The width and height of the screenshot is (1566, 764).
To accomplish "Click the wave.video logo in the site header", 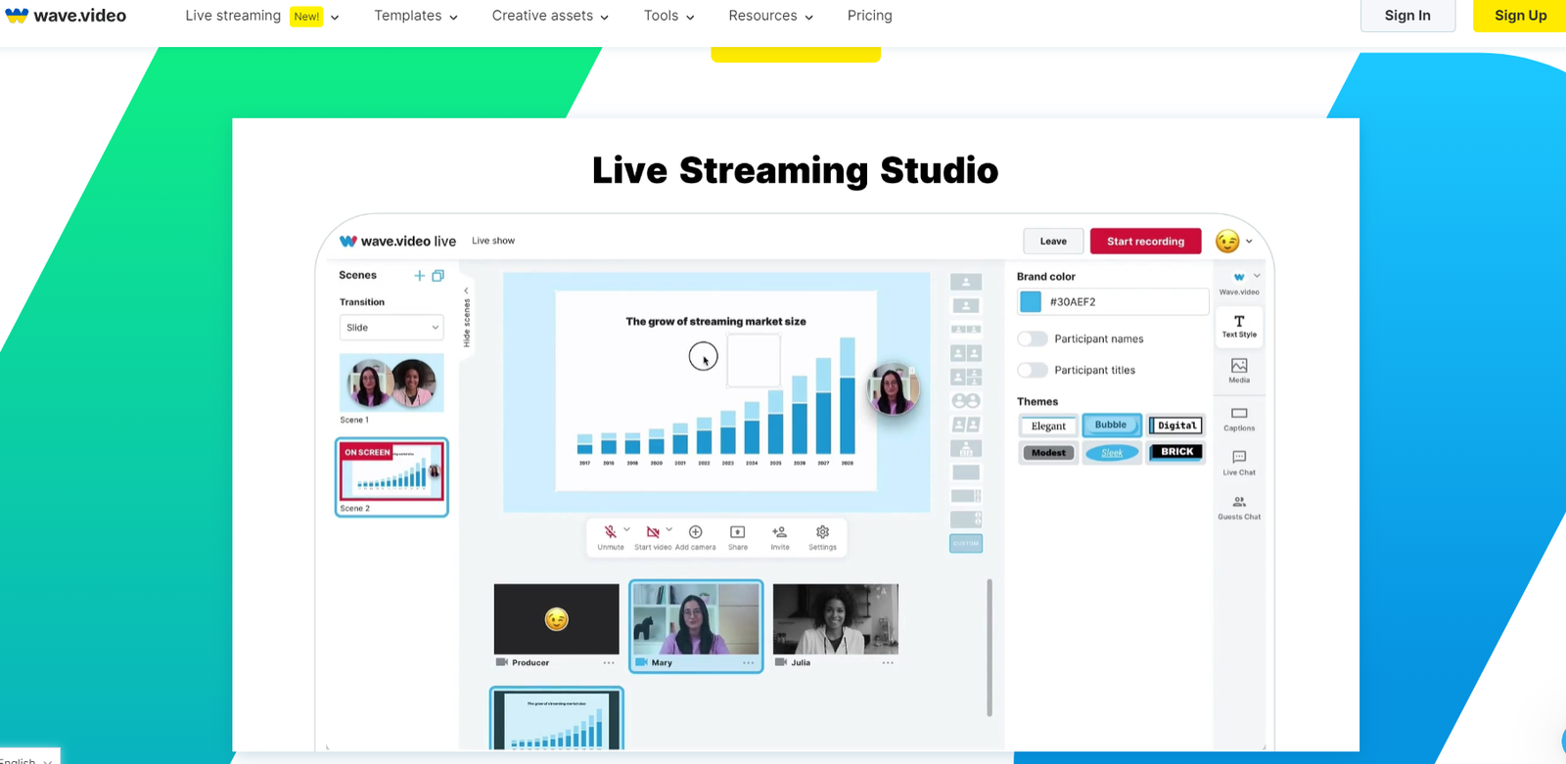I will coord(66,16).
